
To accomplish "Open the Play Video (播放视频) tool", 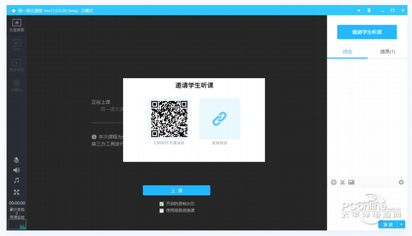I will pos(16,65).
